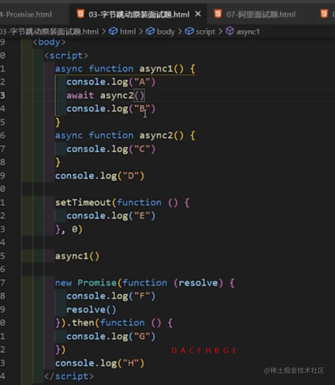Screen dimensions: 335x385
Task: Click the '}).then(function () {' line
Action: [x=114, y=323]
